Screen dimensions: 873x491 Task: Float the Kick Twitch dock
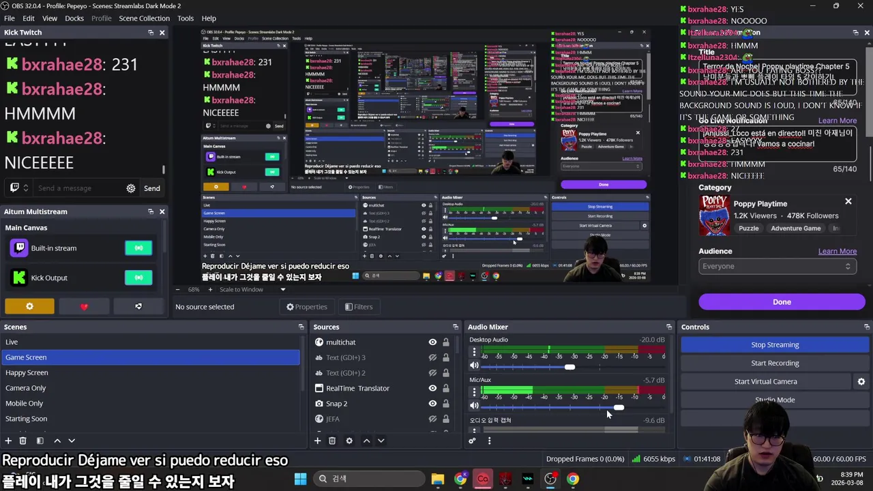tap(151, 32)
